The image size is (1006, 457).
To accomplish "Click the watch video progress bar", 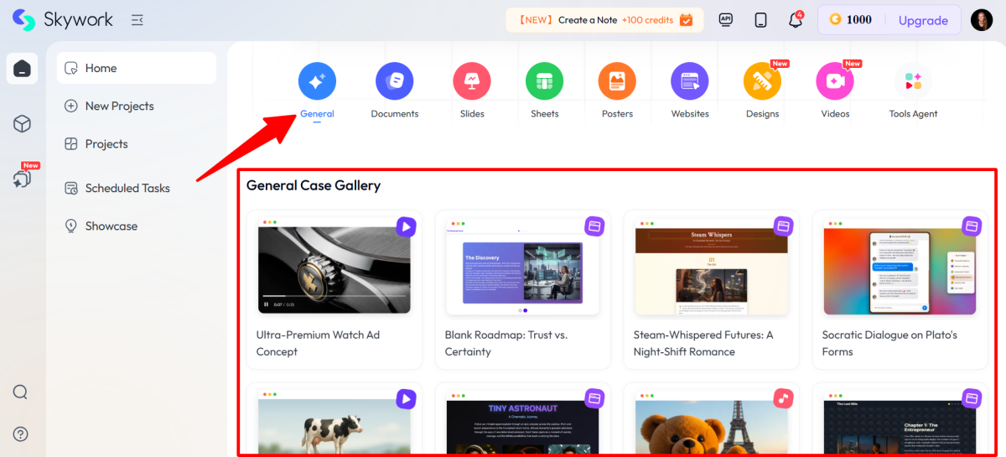I will click(334, 296).
